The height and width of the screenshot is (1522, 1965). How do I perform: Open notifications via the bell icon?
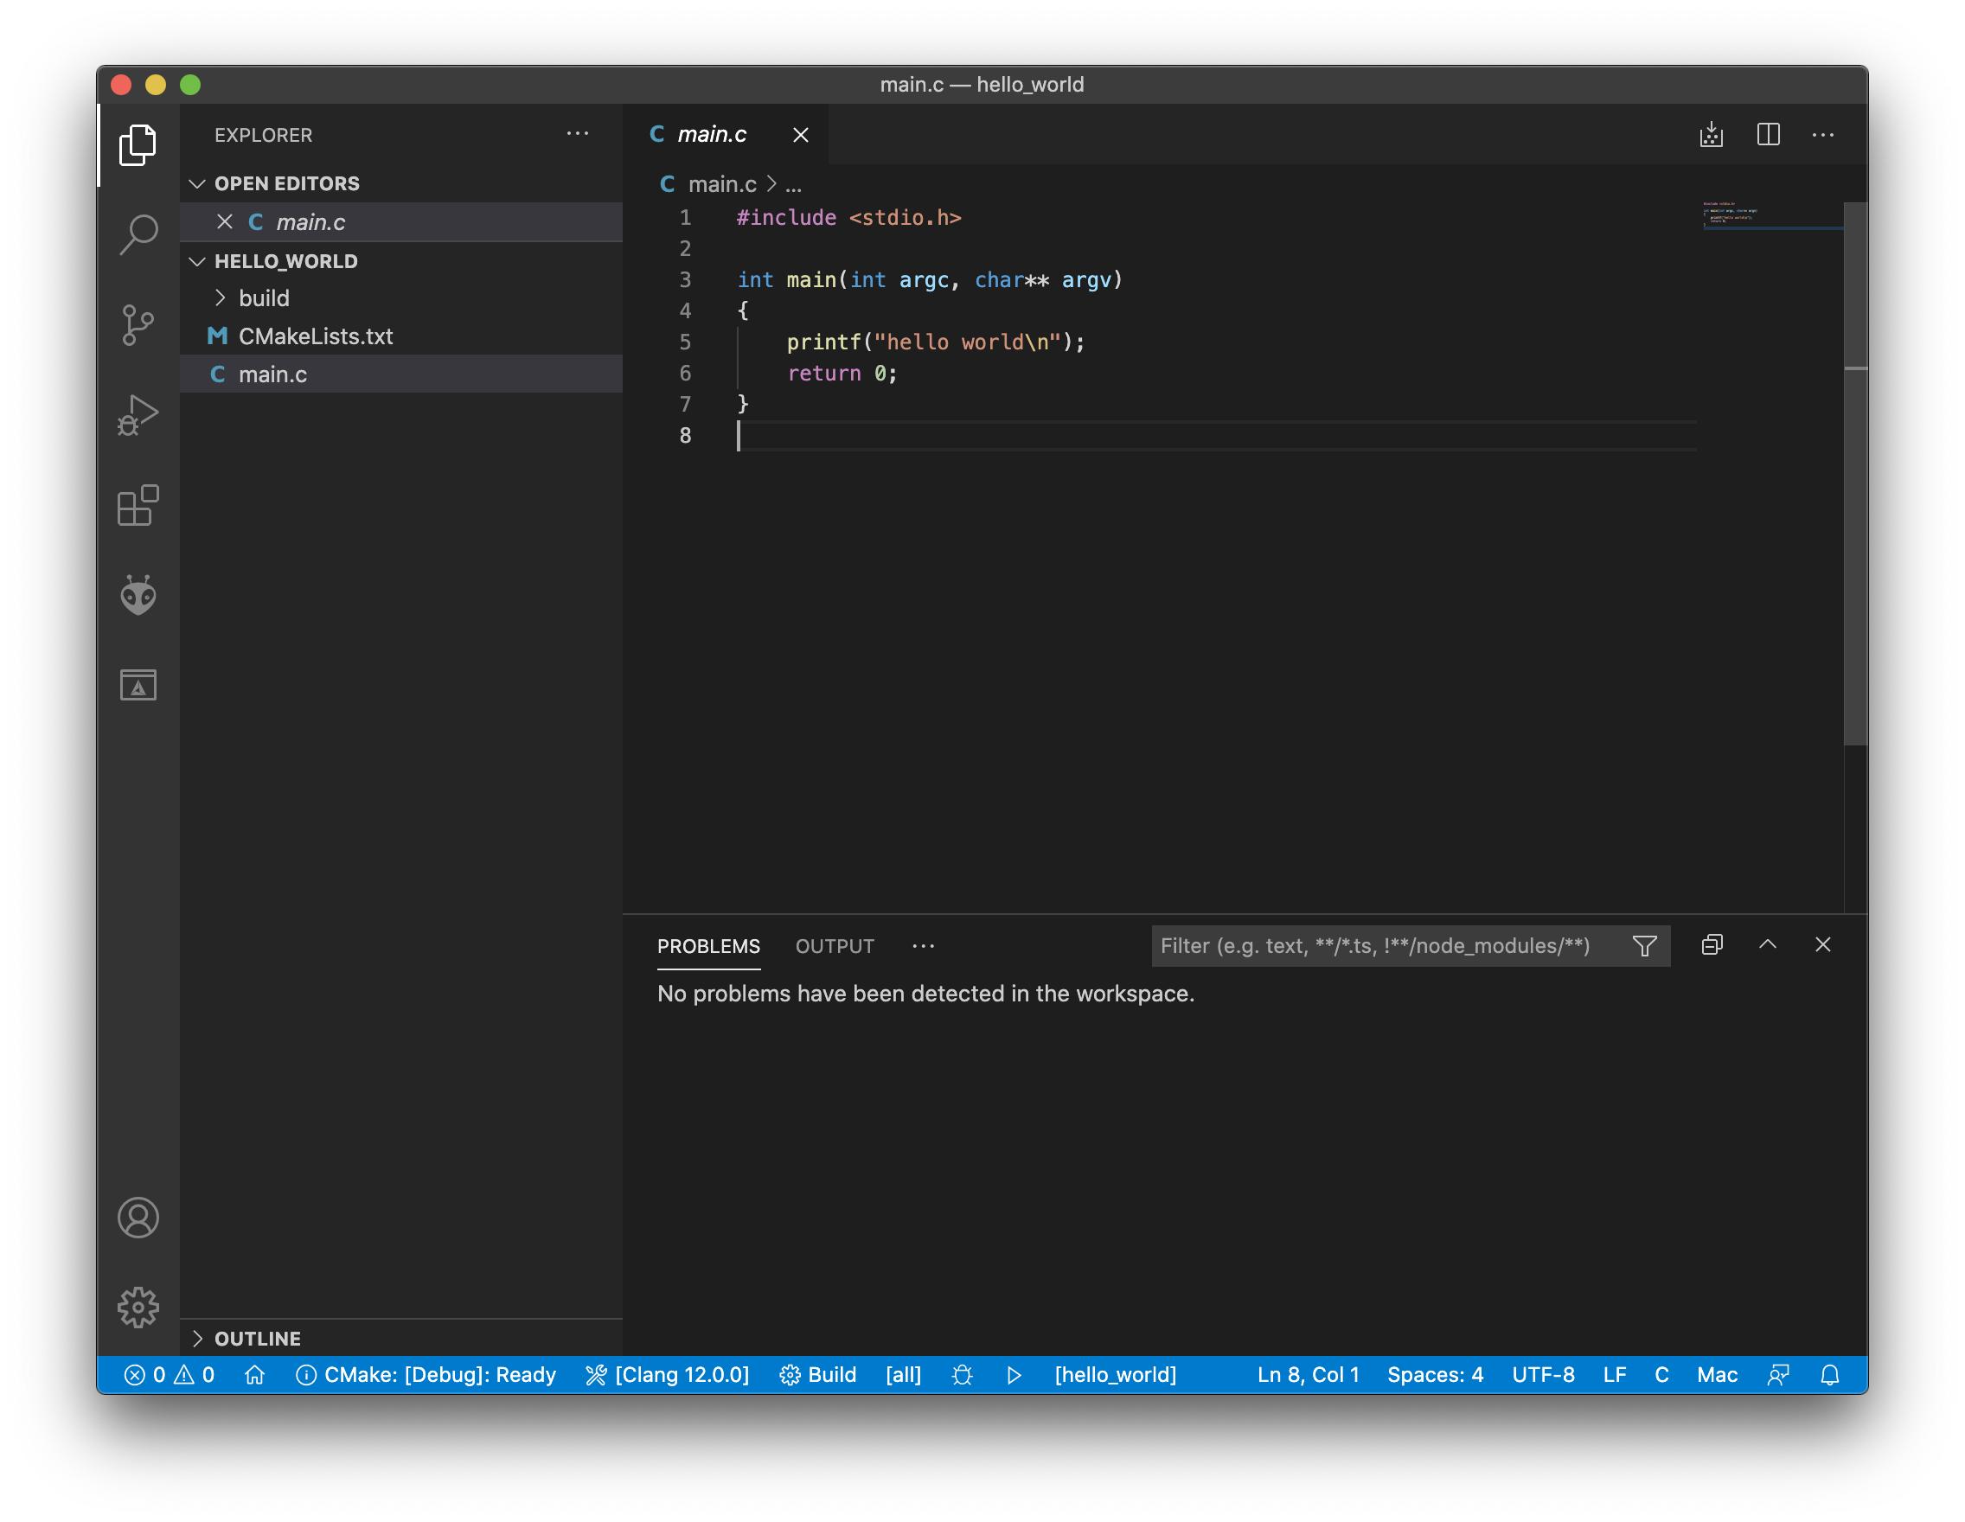click(x=1831, y=1374)
